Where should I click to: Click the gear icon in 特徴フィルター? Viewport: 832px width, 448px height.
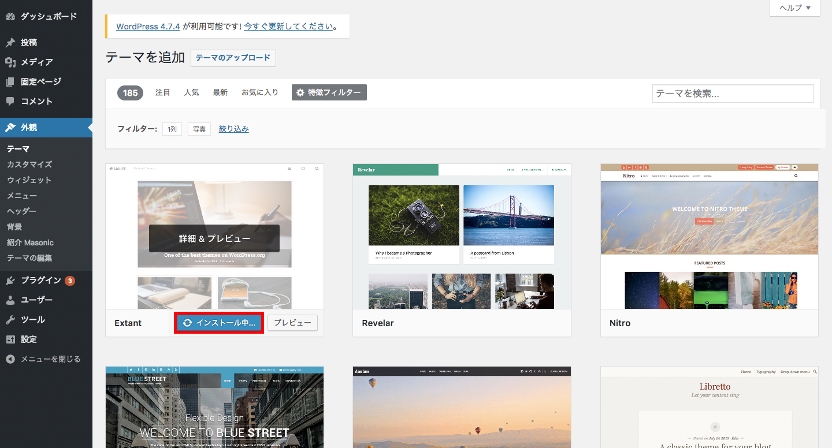(300, 92)
